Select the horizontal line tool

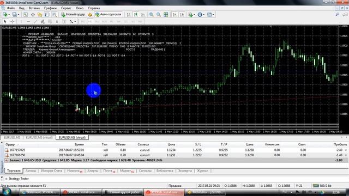coord(28,21)
